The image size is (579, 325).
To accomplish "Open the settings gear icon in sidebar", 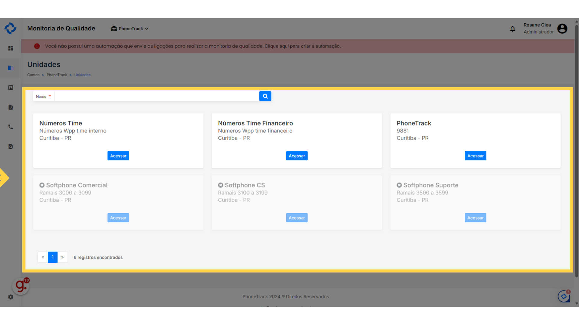I will point(11,297).
